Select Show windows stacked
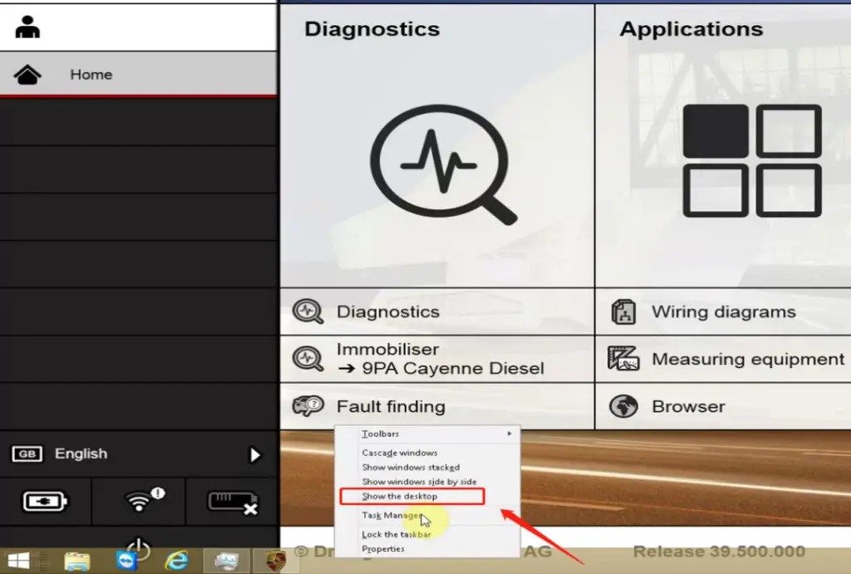 pos(427,467)
